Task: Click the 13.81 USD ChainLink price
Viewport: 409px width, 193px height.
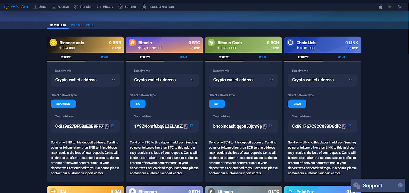Action: [x=306, y=48]
